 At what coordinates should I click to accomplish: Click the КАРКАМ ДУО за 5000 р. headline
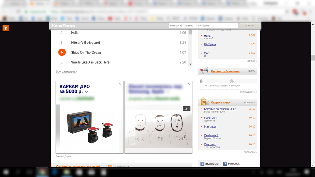tap(75, 89)
